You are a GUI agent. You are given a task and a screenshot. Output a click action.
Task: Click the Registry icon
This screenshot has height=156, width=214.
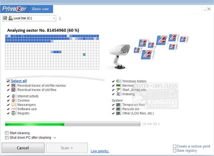coord(13,113)
